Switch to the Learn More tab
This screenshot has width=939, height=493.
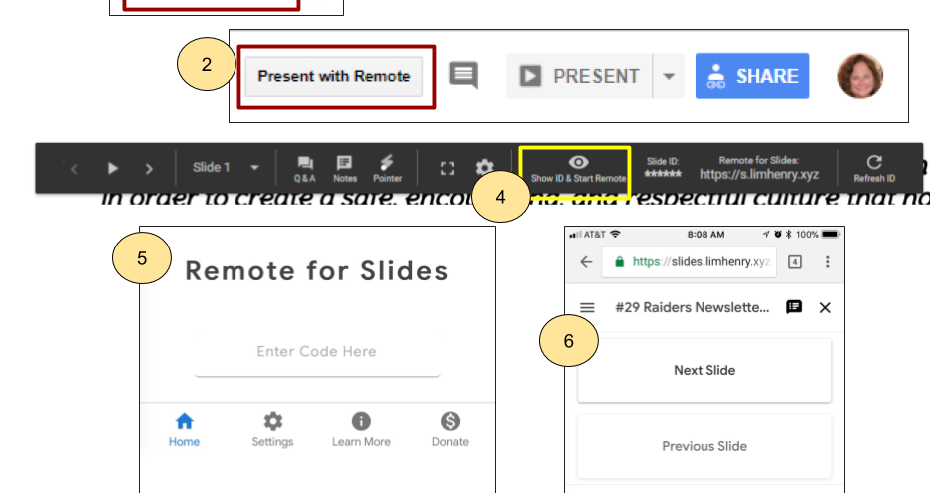click(361, 430)
